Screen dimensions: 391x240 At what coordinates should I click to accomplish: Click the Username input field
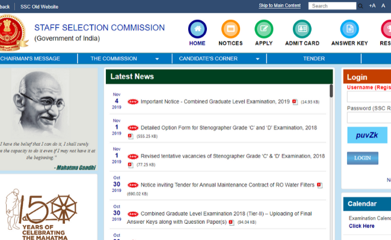pyautogui.click(x=369, y=97)
